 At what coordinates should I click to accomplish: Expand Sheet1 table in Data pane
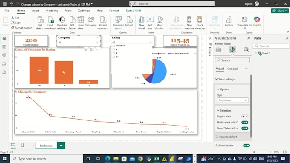[x=256, y=53]
